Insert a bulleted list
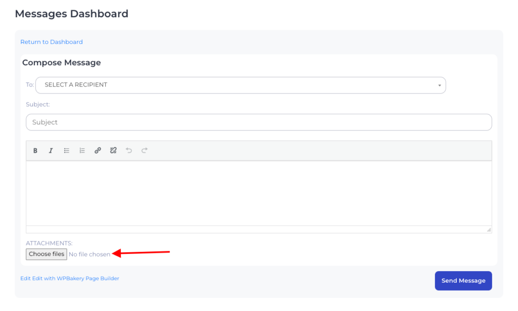This screenshot has width=518, height=311. tap(66, 150)
